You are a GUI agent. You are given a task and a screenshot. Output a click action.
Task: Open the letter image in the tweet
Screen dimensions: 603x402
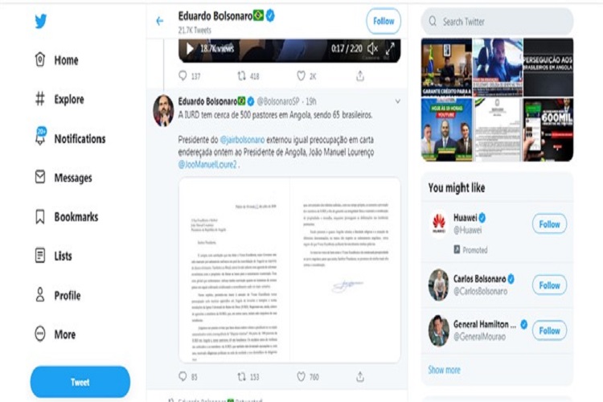pyautogui.click(x=289, y=269)
